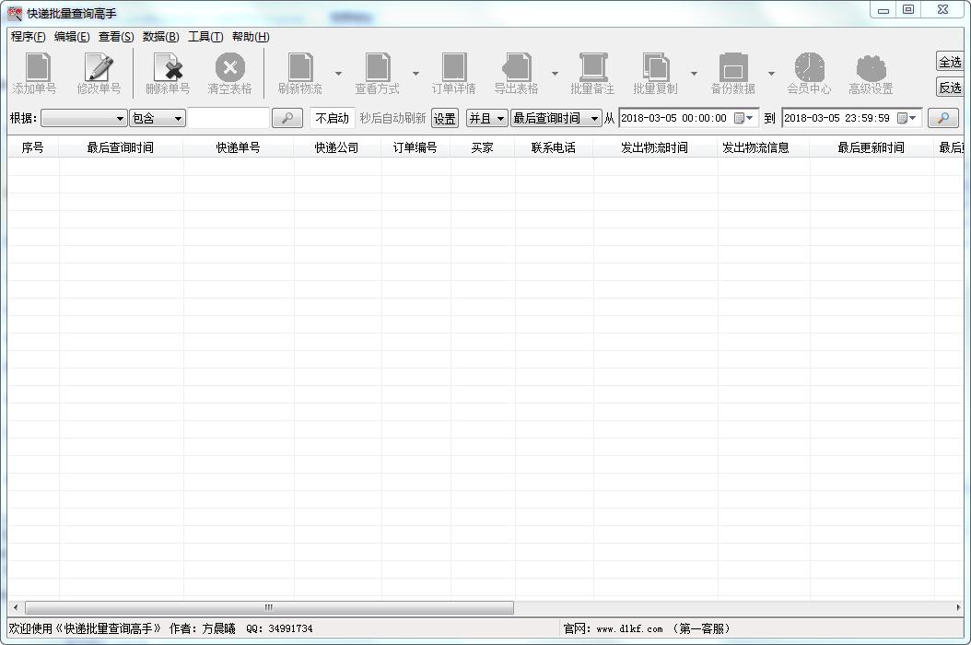Click the 清空表格 clear table icon
This screenshot has width=971, height=645.
coord(229,69)
